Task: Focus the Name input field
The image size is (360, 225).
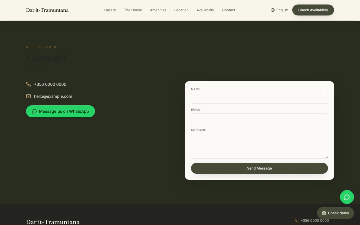Action: pos(259,98)
